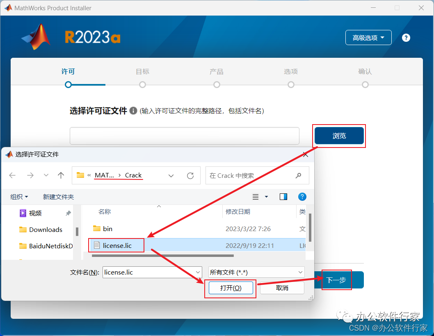Select the license.lic file icon

coord(96,245)
